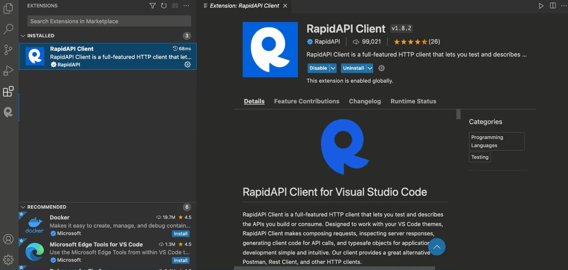Switch to the Feature Contributions tab

coord(307,101)
